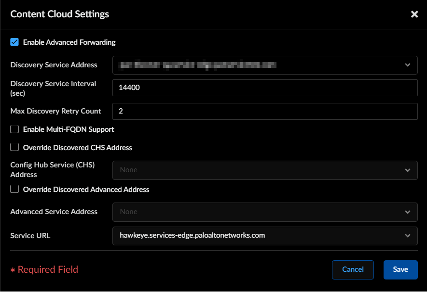Click the Enable Advanced Forwarding label
The height and width of the screenshot is (292, 427).
(x=69, y=42)
